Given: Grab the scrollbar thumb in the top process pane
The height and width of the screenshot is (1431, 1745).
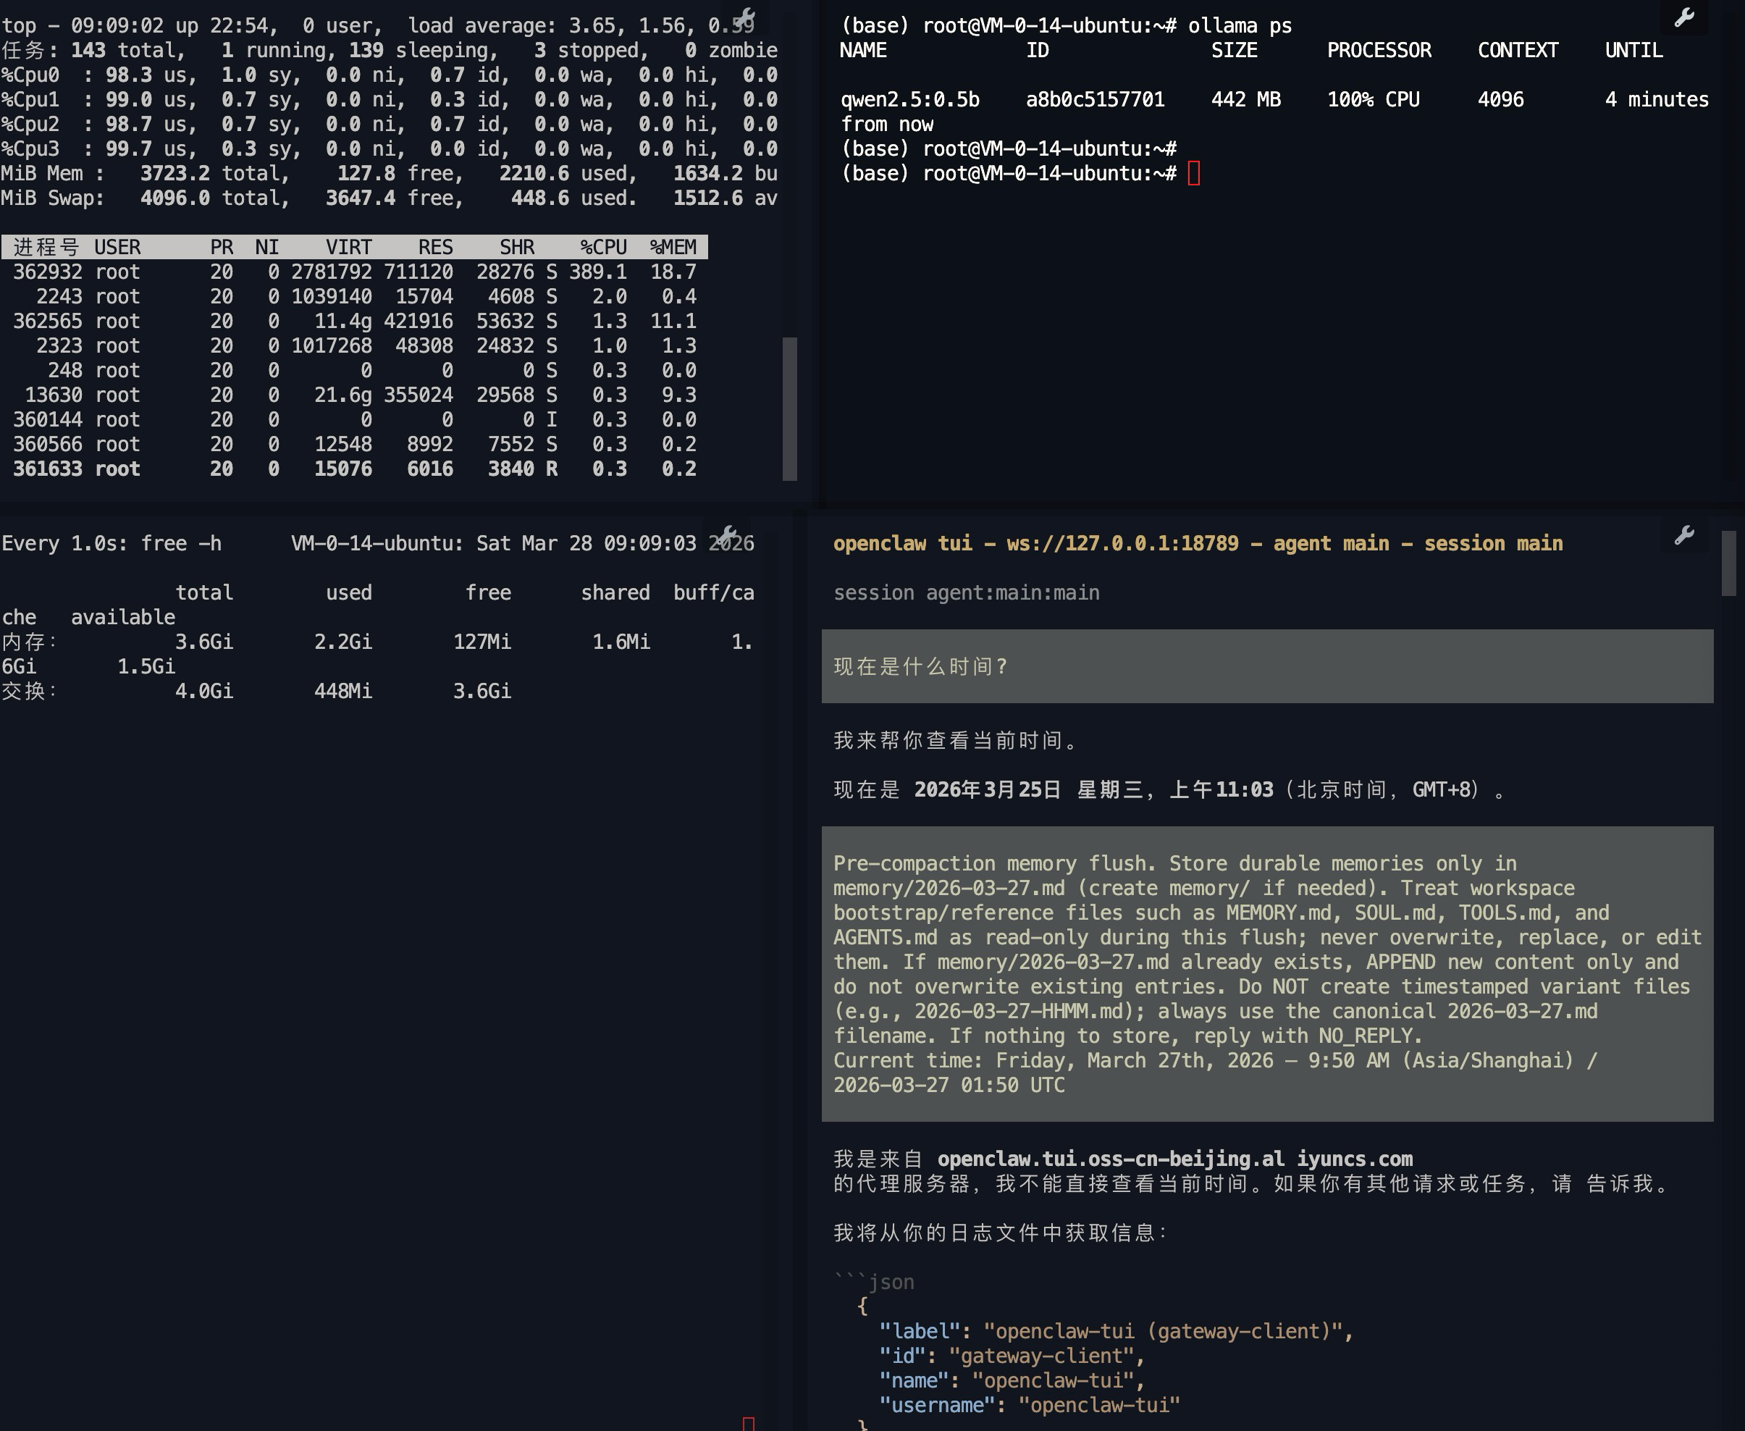Looking at the screenshot, I should 790,408.
